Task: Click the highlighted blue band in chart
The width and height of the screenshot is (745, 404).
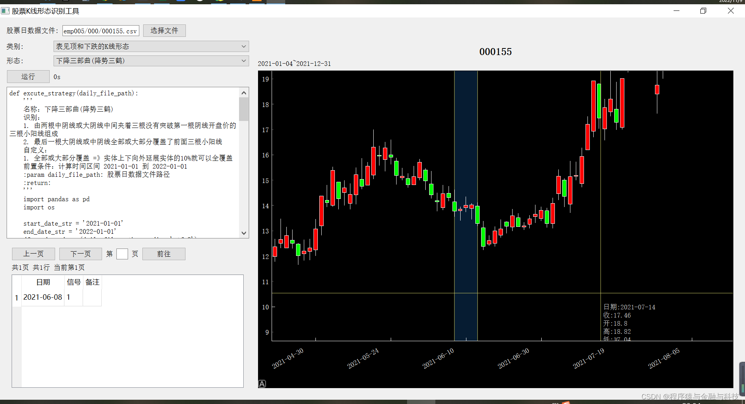Action: click(x=466, y=205)
